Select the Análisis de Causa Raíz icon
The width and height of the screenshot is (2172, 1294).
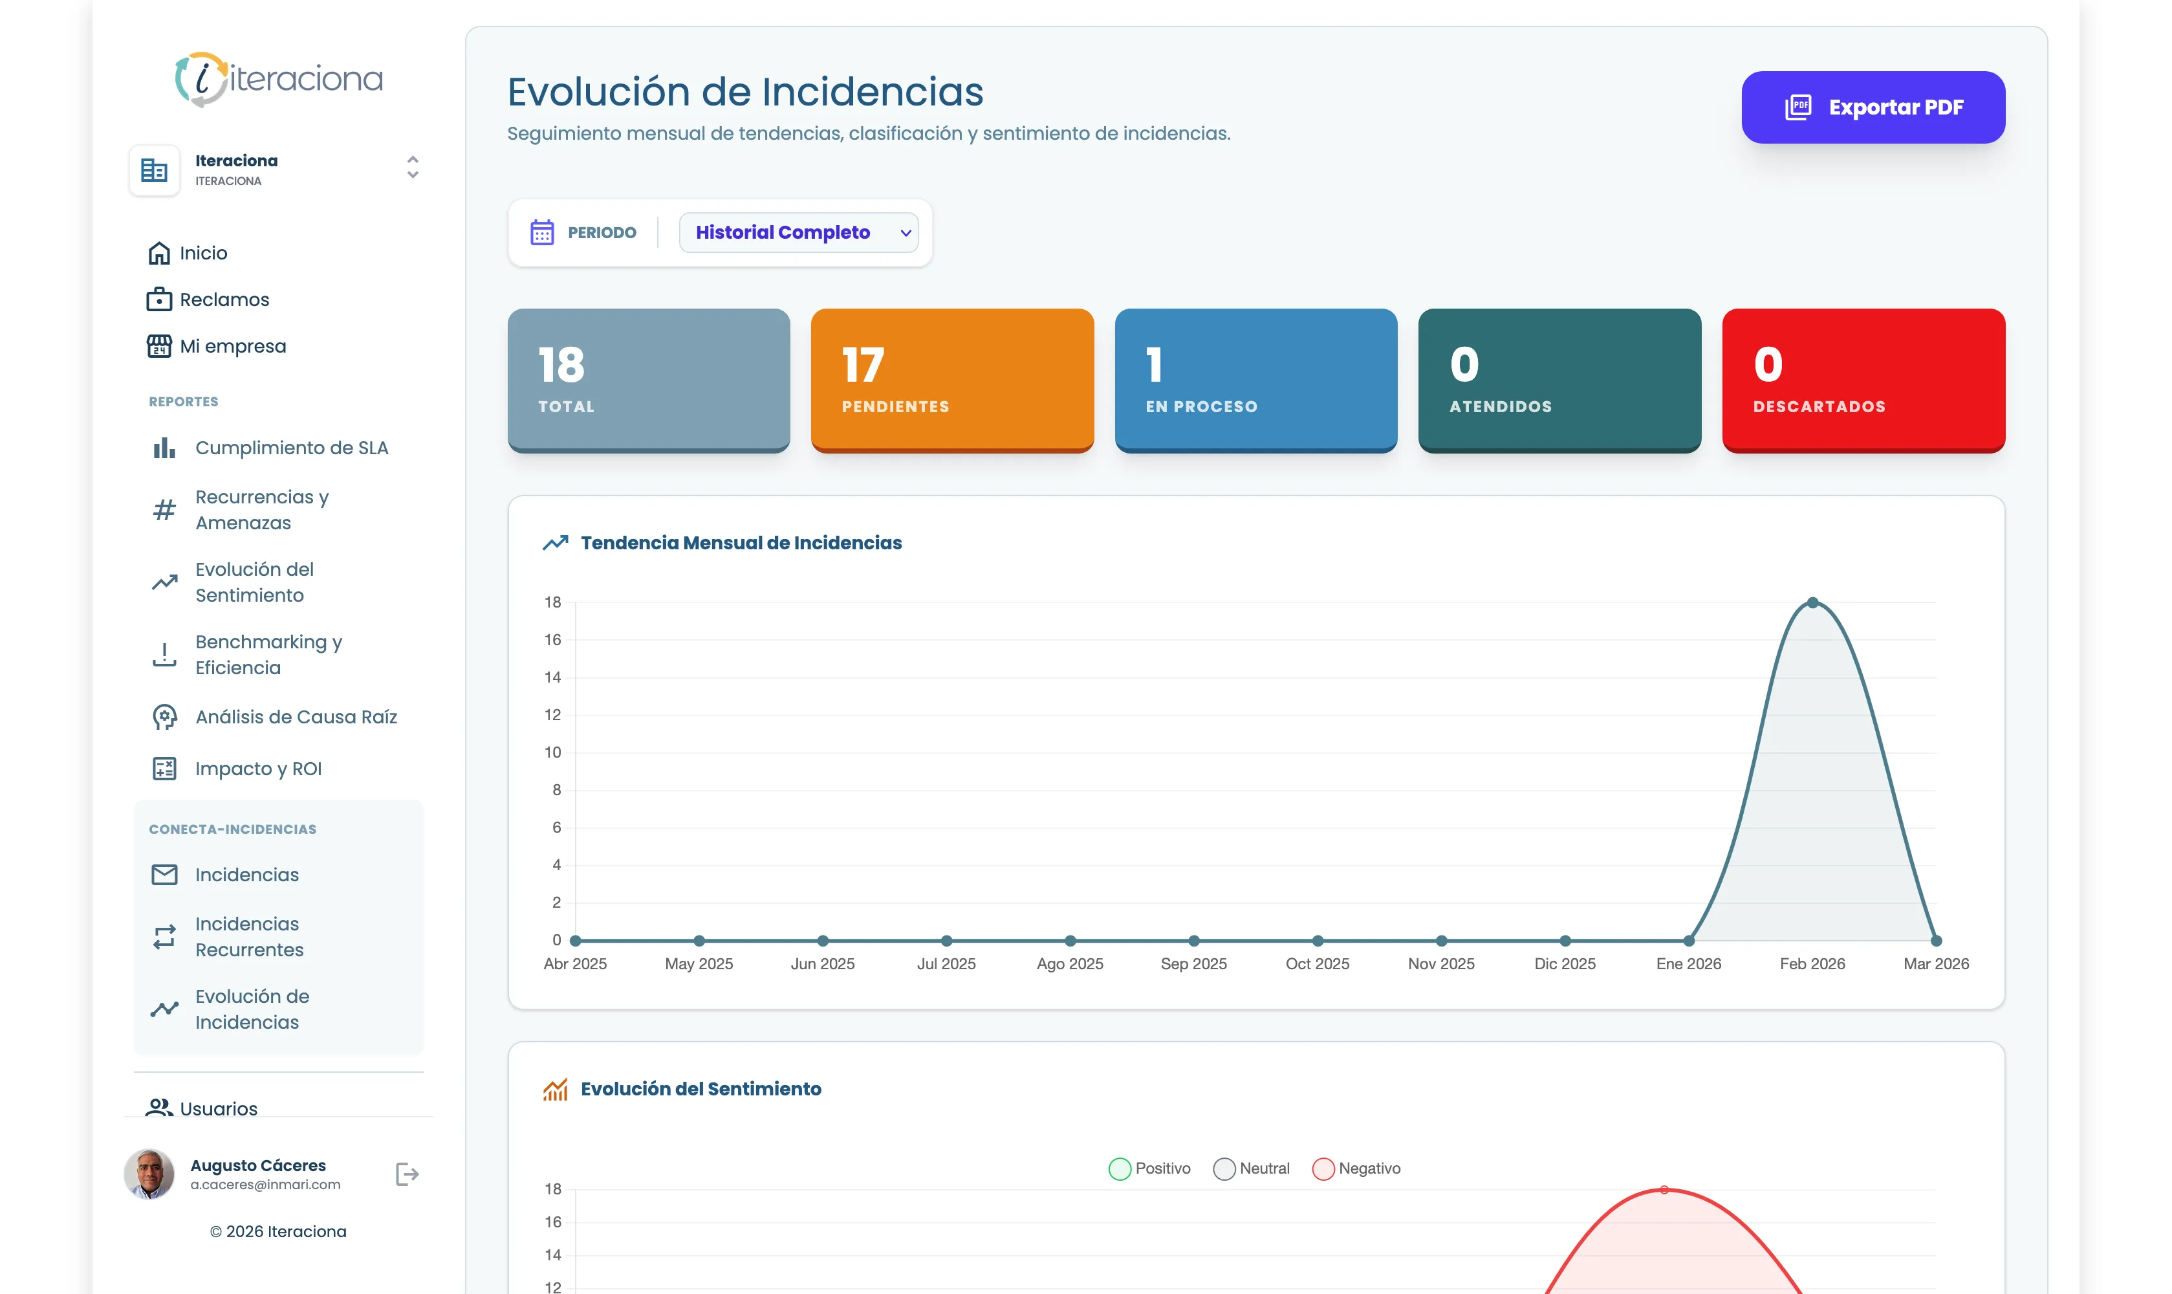165,717
